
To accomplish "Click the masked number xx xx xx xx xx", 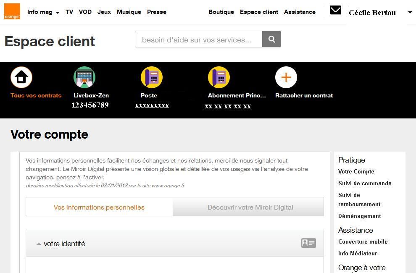I will [x=228, y=106].
